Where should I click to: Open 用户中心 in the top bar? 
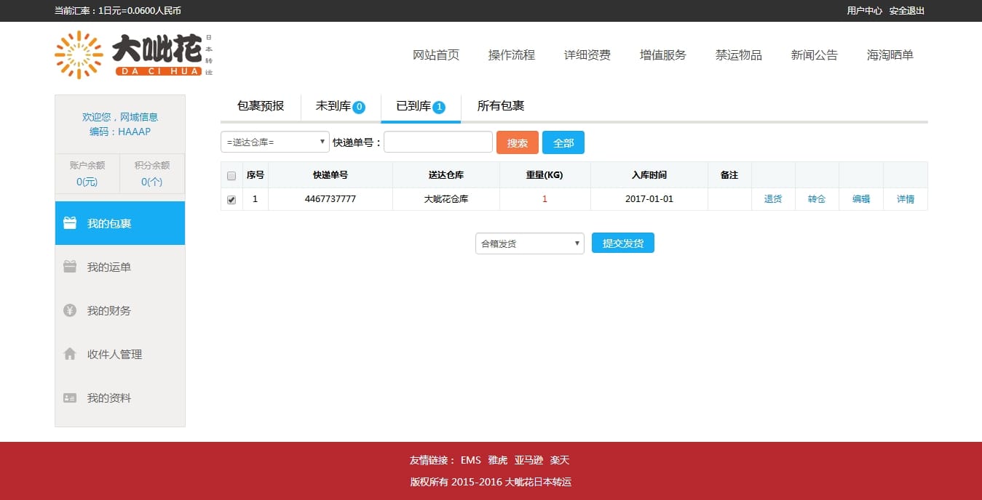[x=865, y=11]
